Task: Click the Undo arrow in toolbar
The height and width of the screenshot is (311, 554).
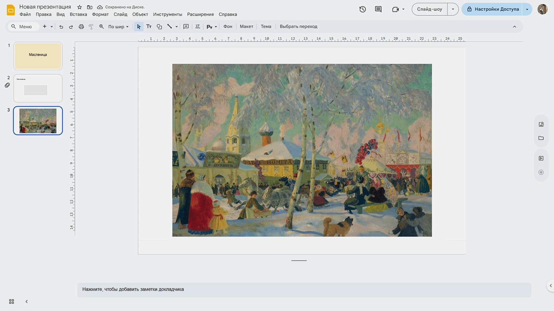Action: [x=61, y=27]
